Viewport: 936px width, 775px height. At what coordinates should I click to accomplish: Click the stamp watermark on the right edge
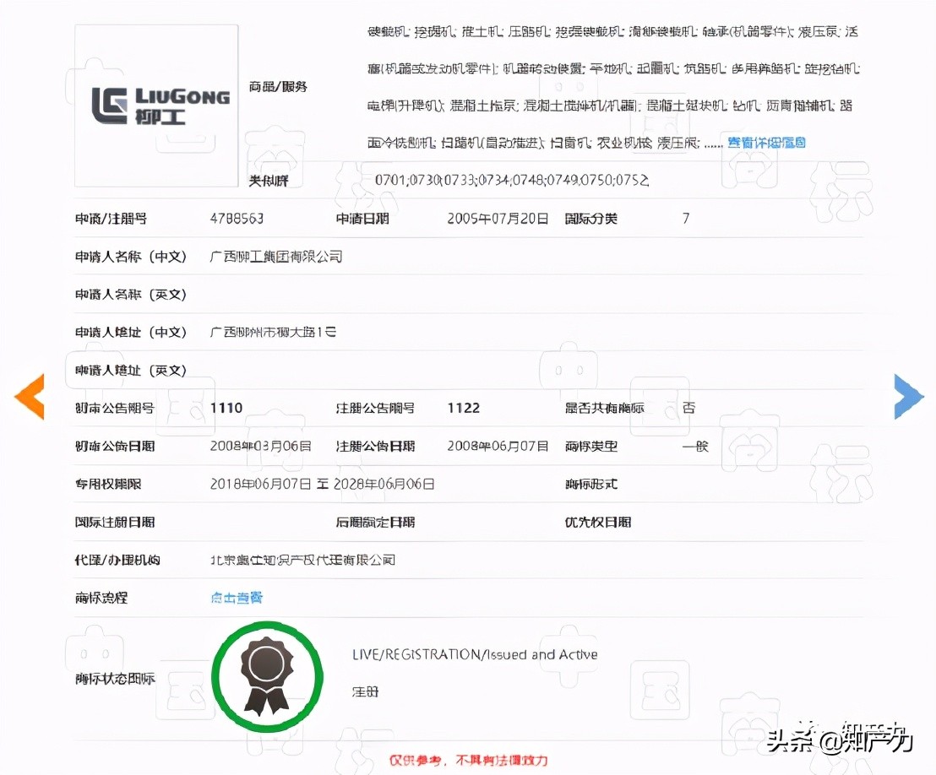coord(841,194)
